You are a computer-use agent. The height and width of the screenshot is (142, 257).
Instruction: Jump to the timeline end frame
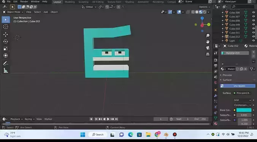coord(116,119)
